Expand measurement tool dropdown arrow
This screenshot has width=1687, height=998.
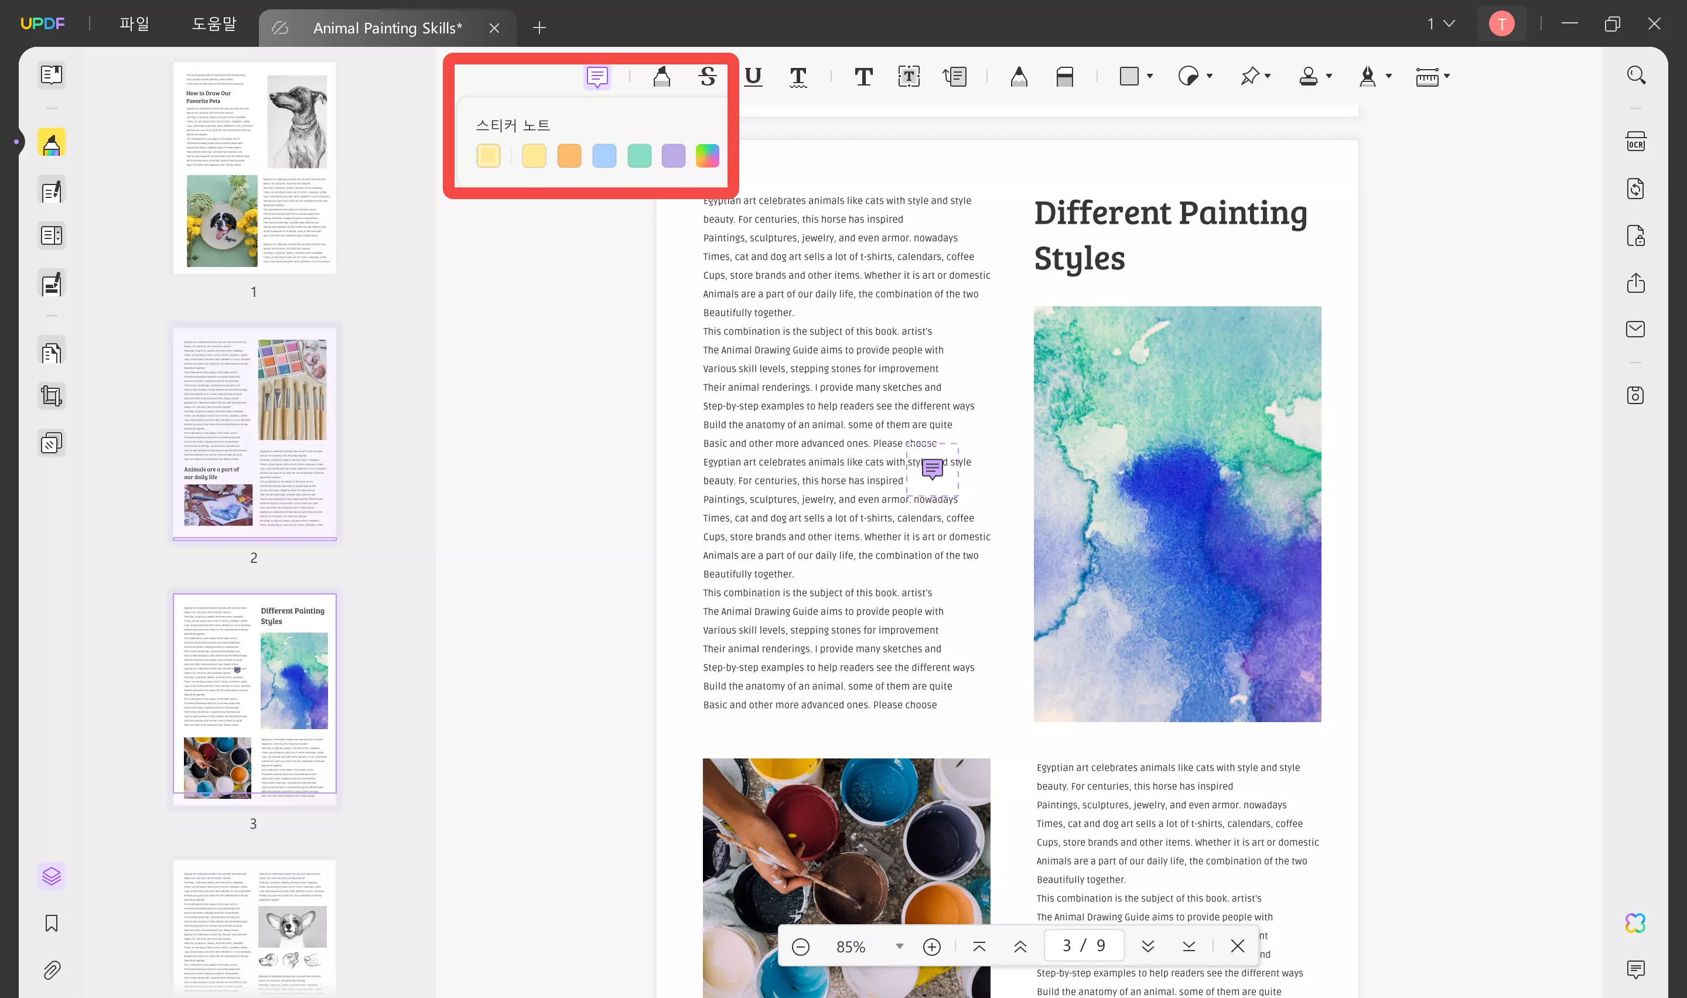tap(1447, 77)
